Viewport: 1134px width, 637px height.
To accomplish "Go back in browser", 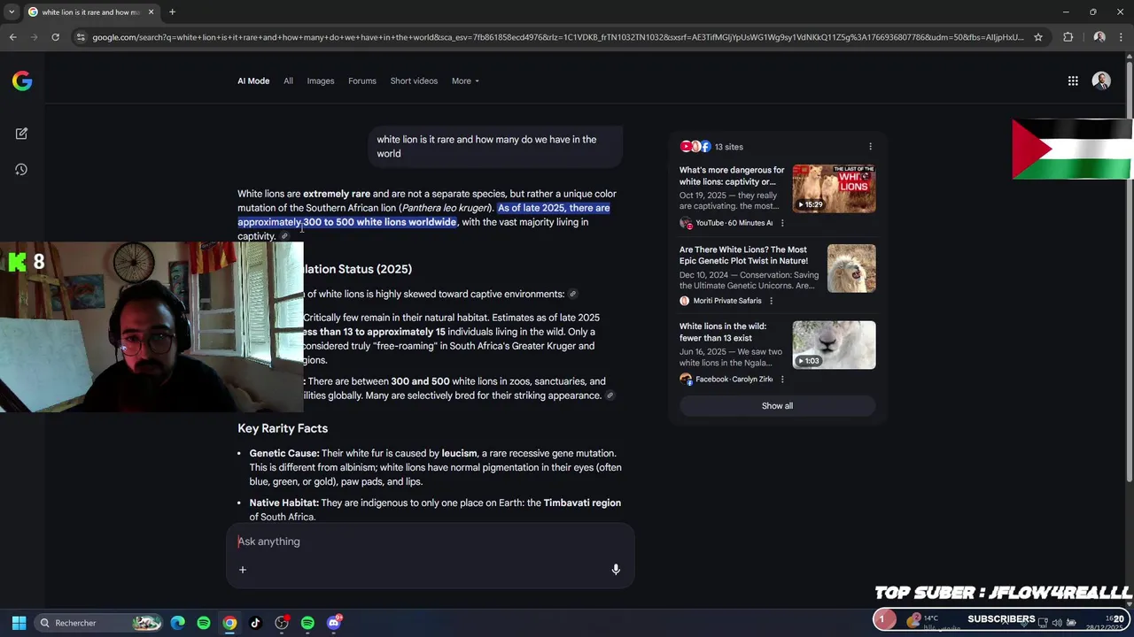I will tap(12, 37).
